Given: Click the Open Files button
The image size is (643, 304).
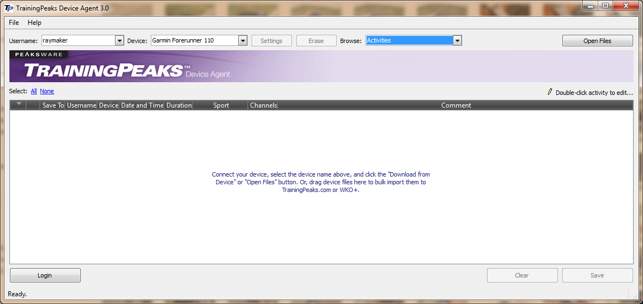Looking at the screenshot, I should coord(597,41).
